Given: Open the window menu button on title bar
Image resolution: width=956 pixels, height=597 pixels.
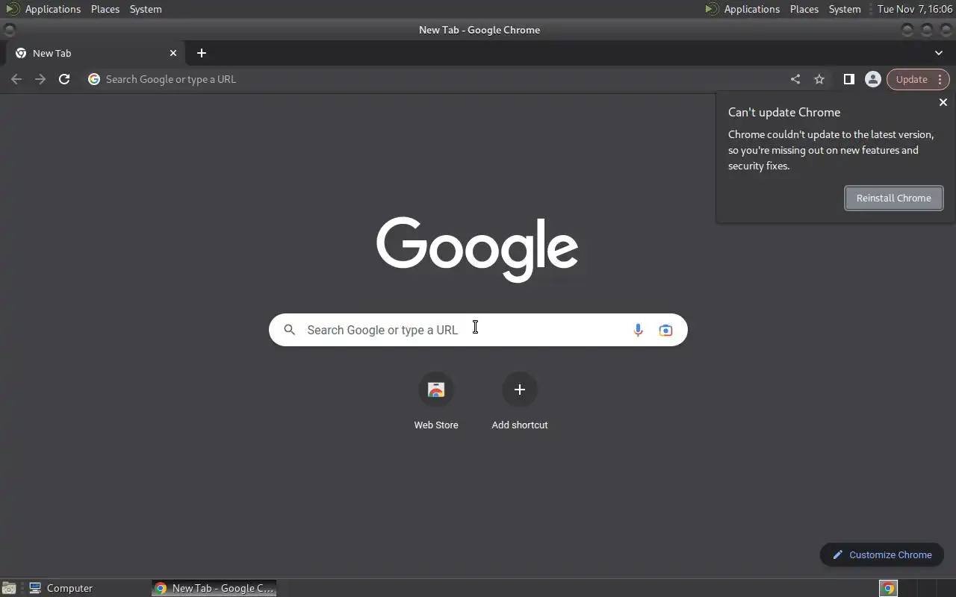Looking at the screenshot, I should pos(9,30).
